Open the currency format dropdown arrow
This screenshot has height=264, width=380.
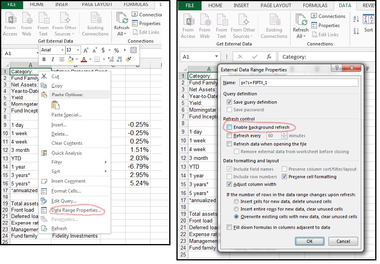[109, 50]
